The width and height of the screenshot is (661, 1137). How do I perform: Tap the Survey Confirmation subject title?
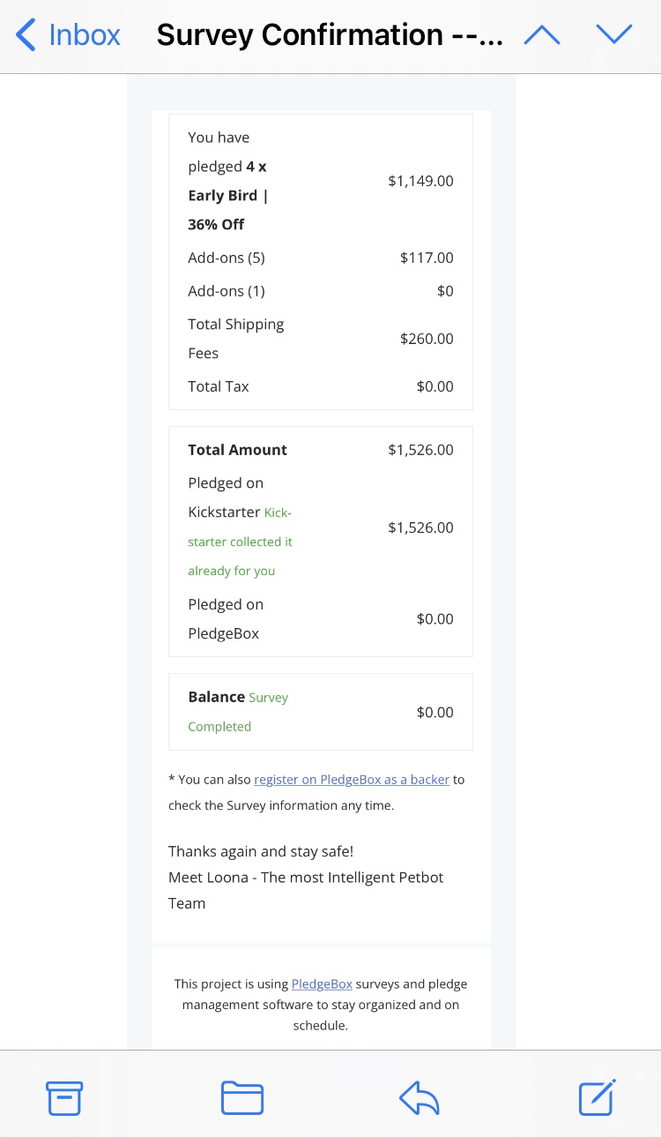[330, 35]
